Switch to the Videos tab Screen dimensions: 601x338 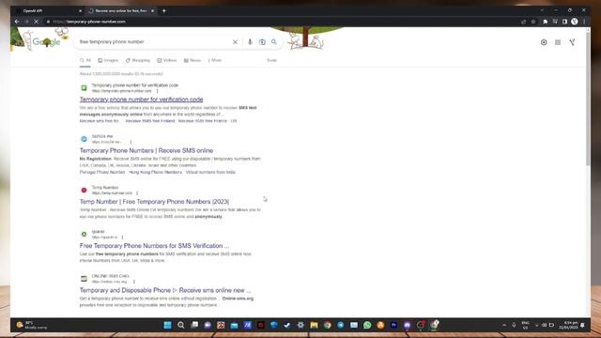click(x=167, y=60)
